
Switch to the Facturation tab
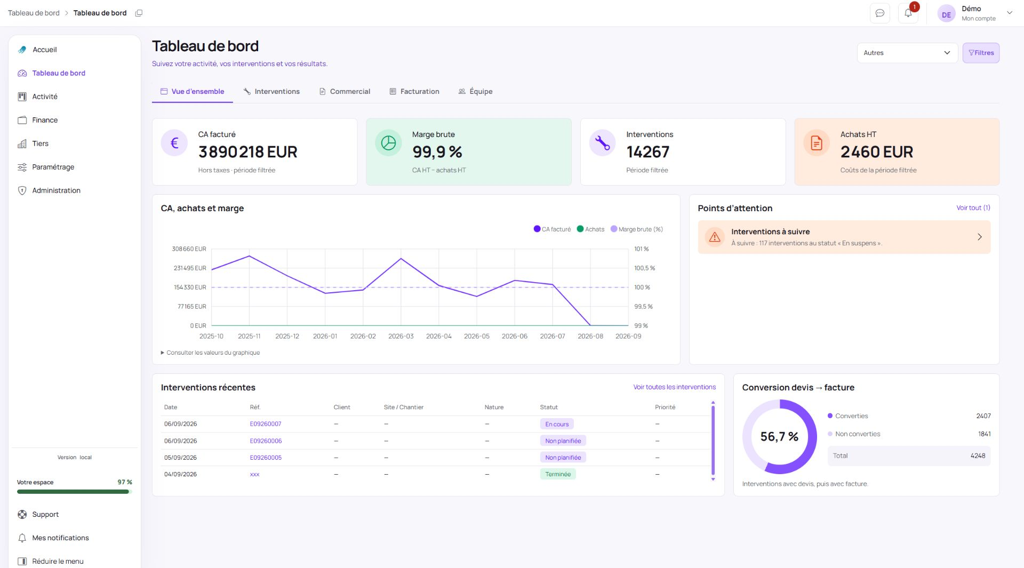(414, 92)
